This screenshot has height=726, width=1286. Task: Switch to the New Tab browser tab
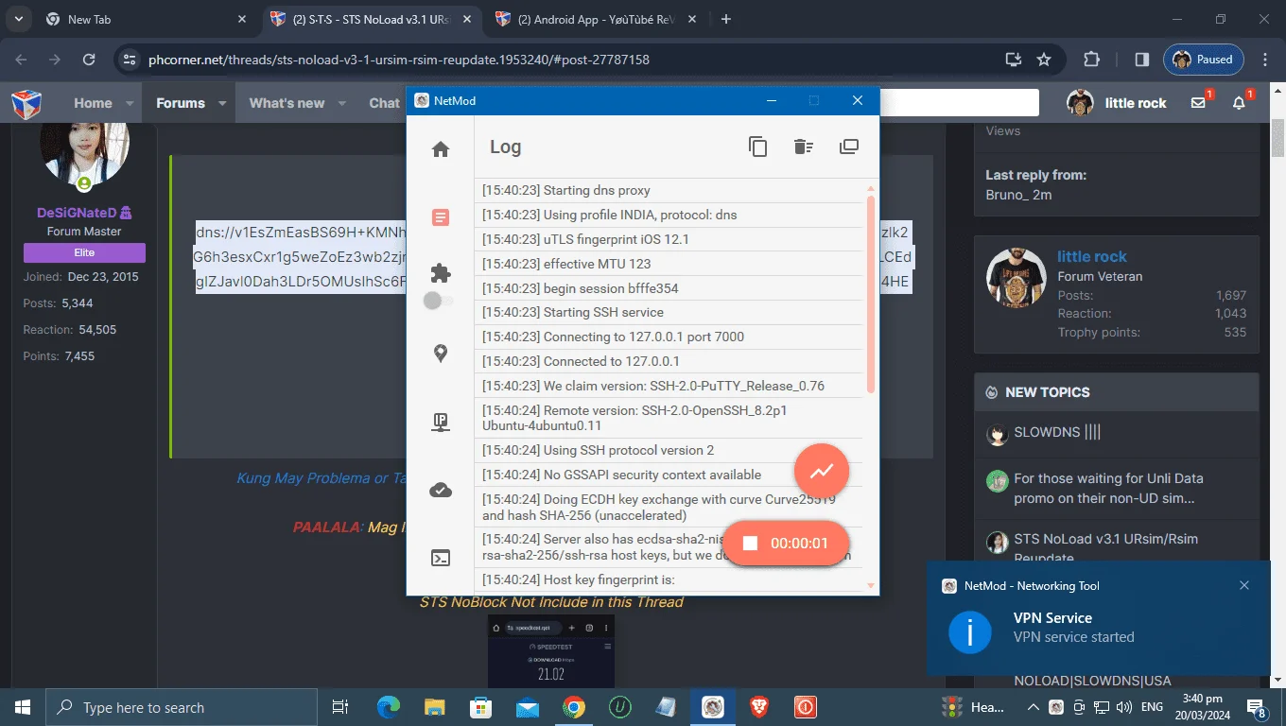point(147,19)
